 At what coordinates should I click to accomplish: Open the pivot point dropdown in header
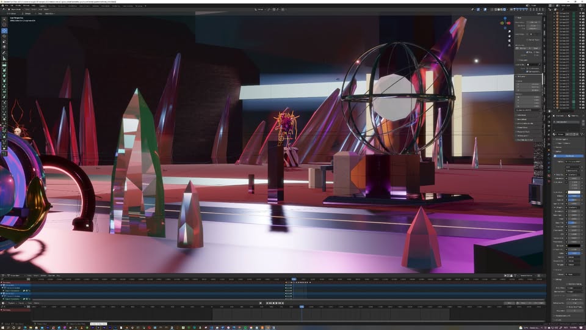(x=269, y=9)
